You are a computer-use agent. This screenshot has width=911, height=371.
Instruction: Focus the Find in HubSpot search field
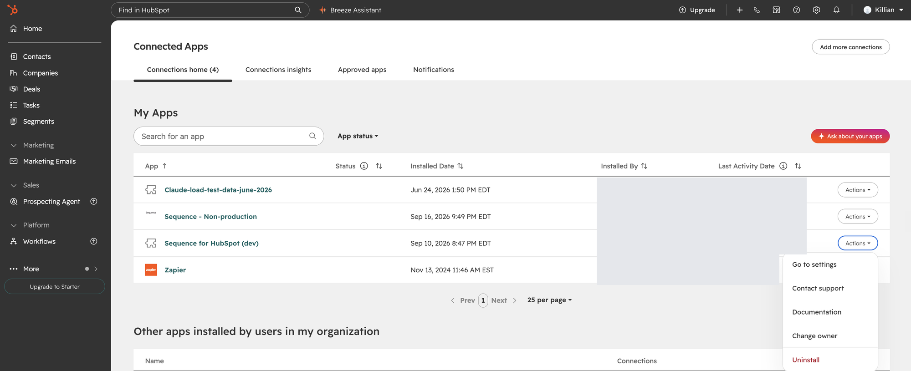210,10
